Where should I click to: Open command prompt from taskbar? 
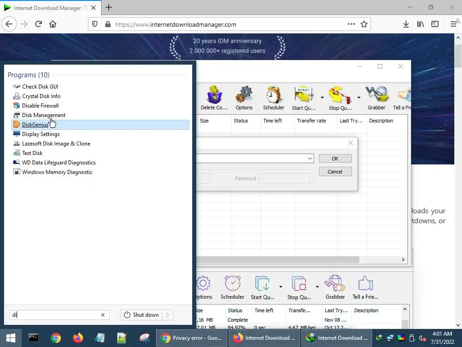point(33,338)
